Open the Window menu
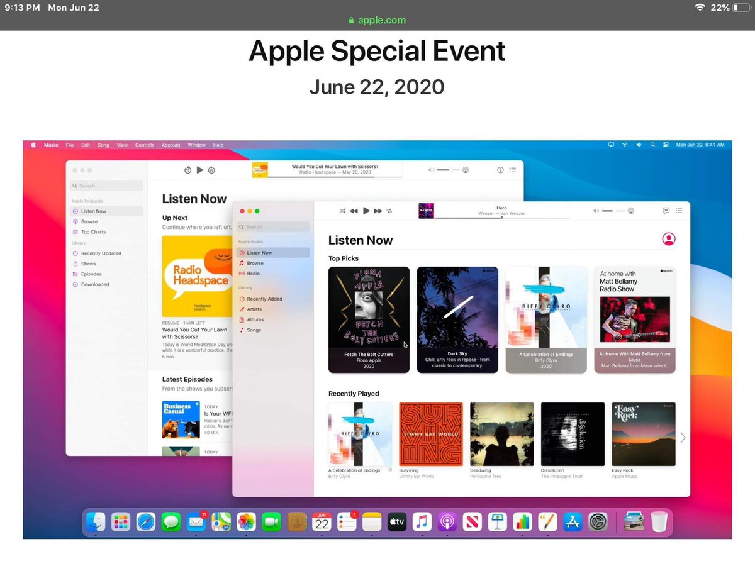Screen dimensions: 755x566 coord(196,145)
